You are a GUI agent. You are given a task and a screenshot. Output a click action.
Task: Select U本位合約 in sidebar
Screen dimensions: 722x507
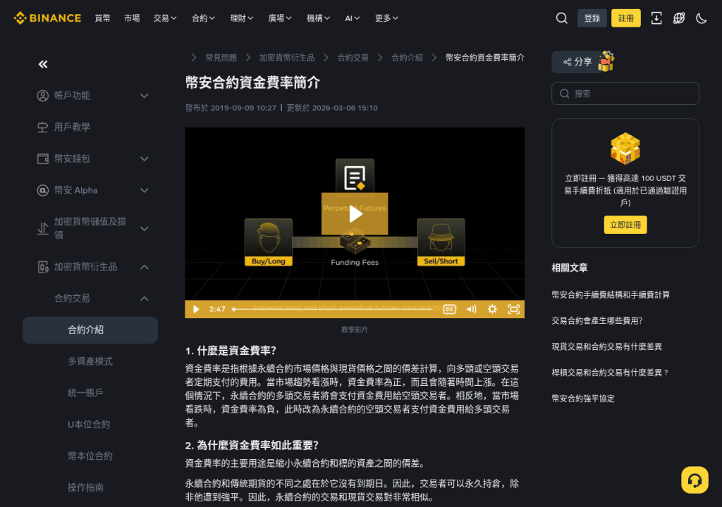(89, 424)
